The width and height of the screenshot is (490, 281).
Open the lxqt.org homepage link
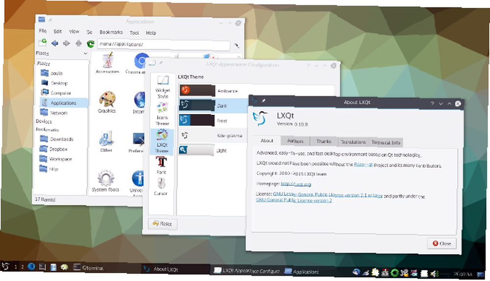[296, 184]
